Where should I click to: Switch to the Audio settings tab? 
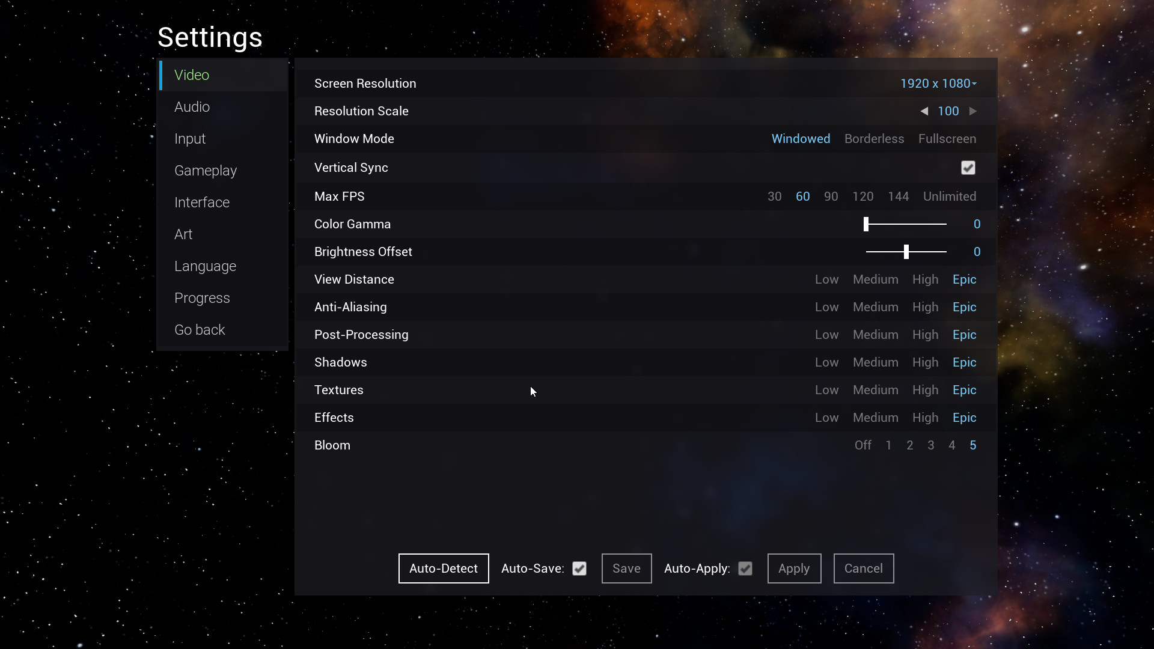click(x=192, y=107)
